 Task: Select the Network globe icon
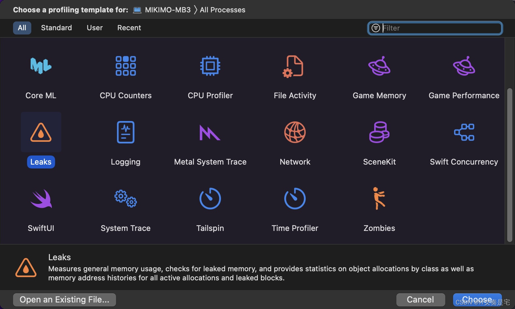tap(295, 132)
